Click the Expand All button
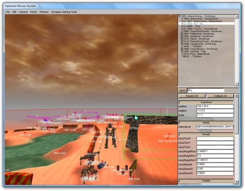245x191 pixels. click(x=192, y=96)
